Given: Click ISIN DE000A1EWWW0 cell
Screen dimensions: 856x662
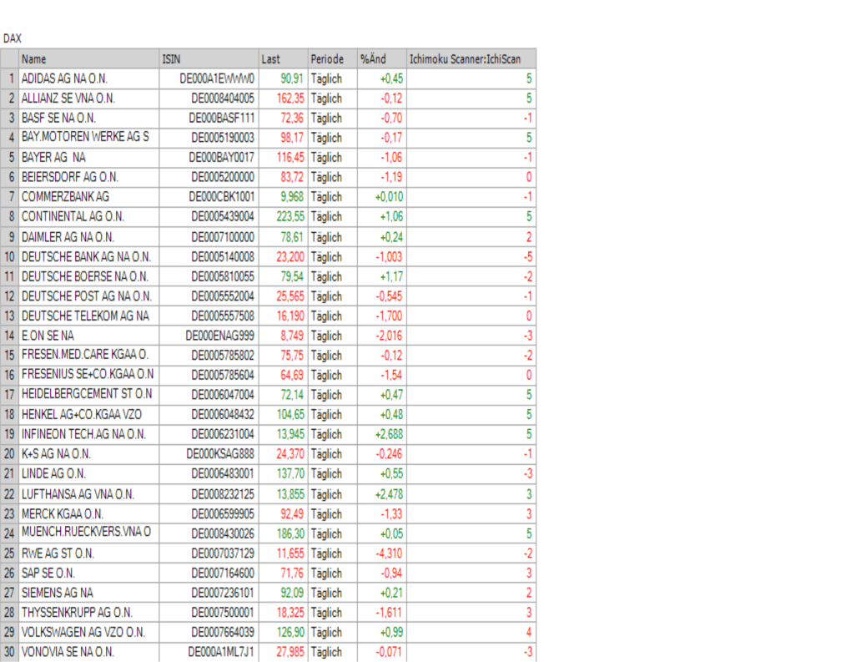Looking at the screenshot, I should [x=209, y=78].
